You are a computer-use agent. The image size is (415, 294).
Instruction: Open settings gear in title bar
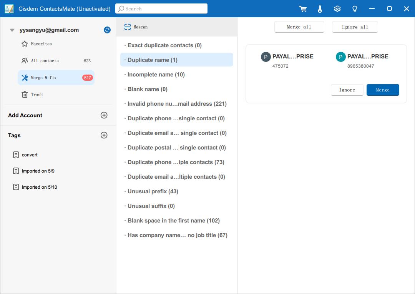337,9
